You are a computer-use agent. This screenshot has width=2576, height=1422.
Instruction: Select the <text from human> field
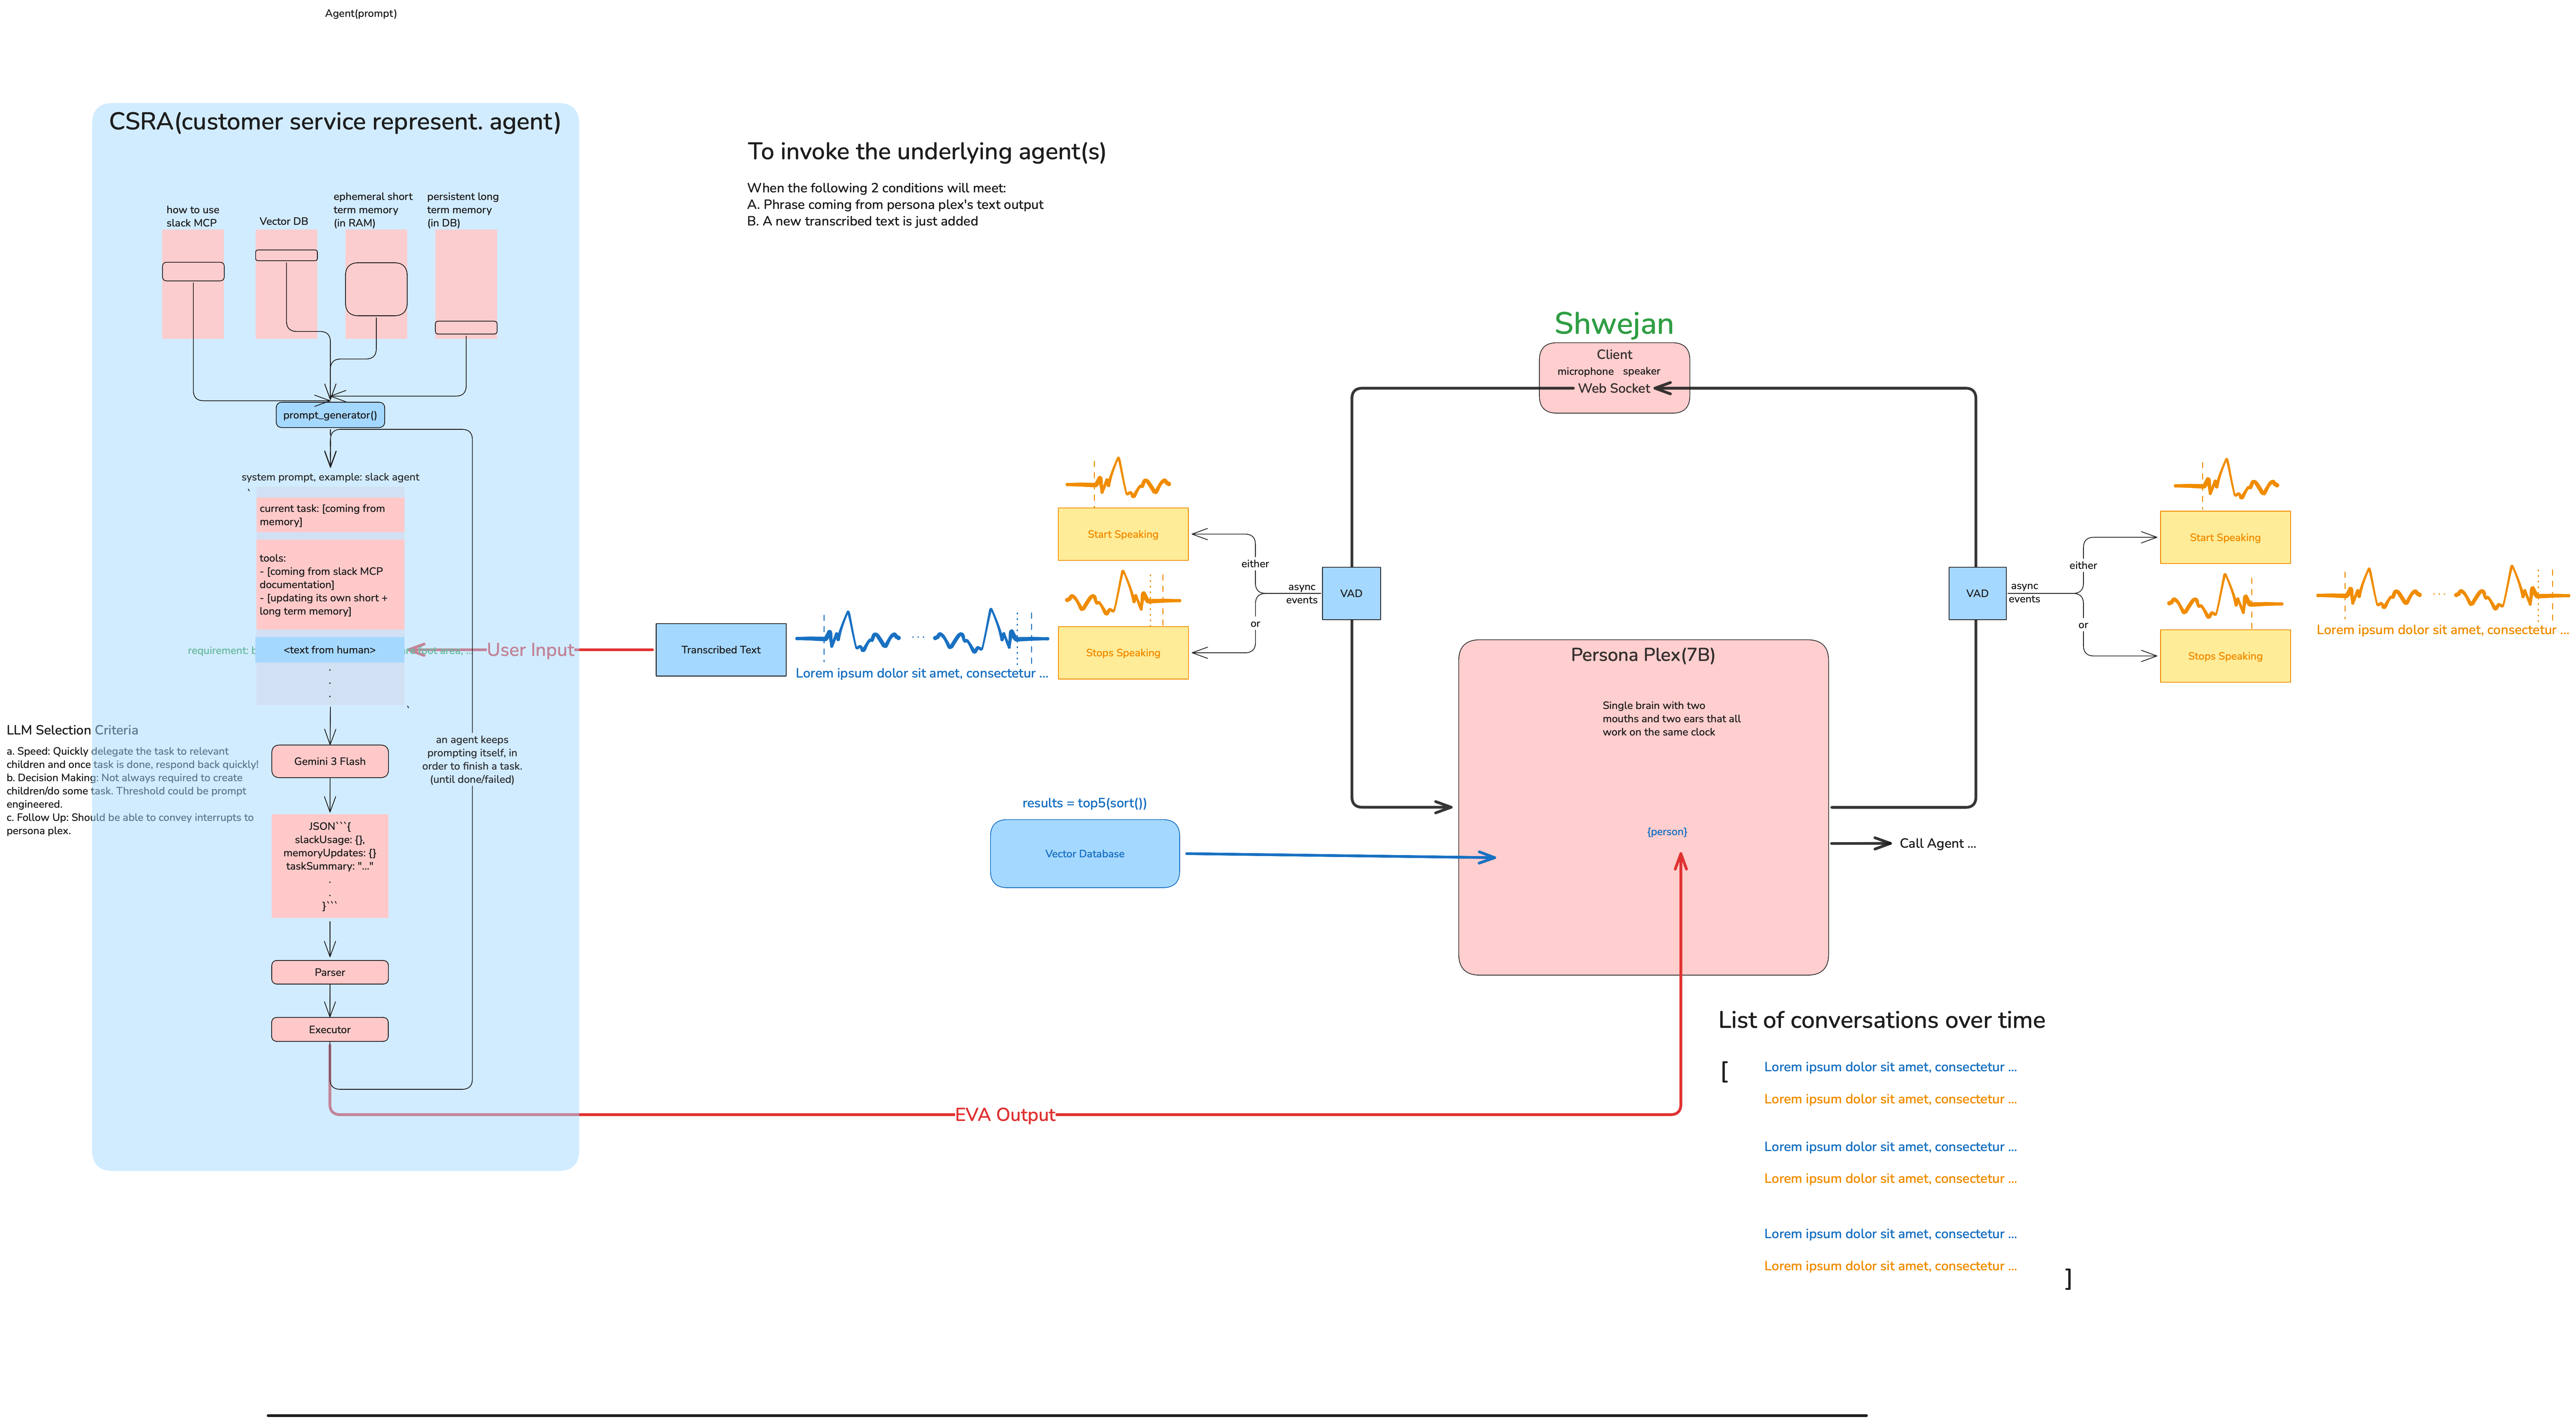tap(330, 650)
